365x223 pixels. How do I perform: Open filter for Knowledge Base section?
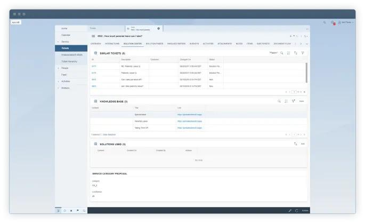[x=293, y=101]
